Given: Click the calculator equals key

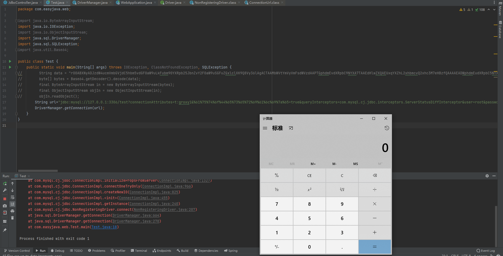Looking at the screenshot, I should coord(375,247).
